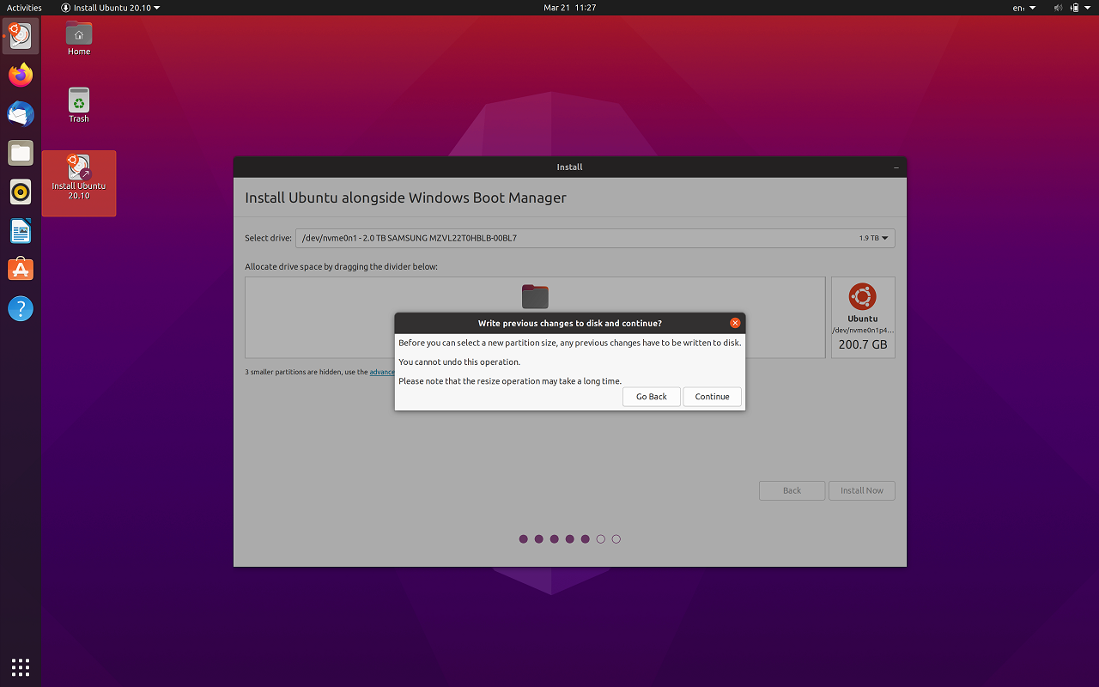Viewport: 1099px width, 687px height.
Task: Click 'You cannot undo this operation.' text
Action: 459,362
